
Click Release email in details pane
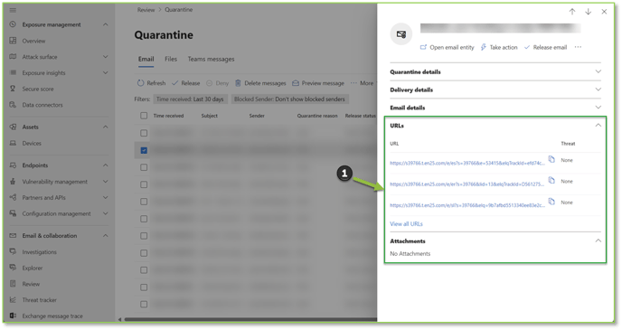545,47
